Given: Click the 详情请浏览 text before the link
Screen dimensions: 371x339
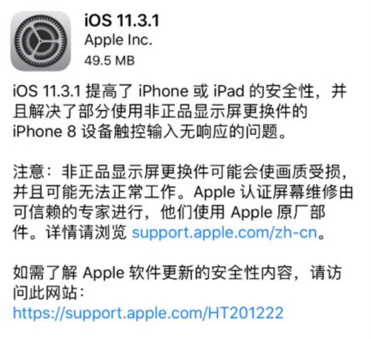Looking at the screenshot, I should click(86, 233).
